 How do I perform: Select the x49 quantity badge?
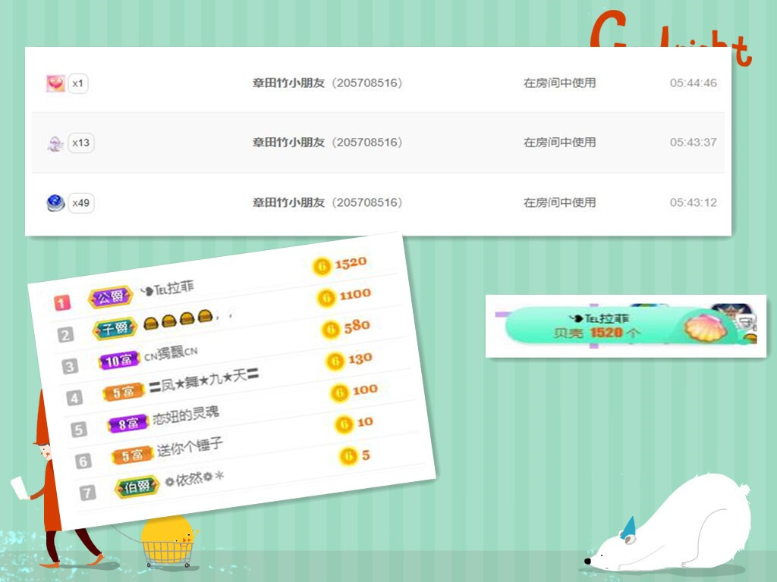[x=80, y=203]
